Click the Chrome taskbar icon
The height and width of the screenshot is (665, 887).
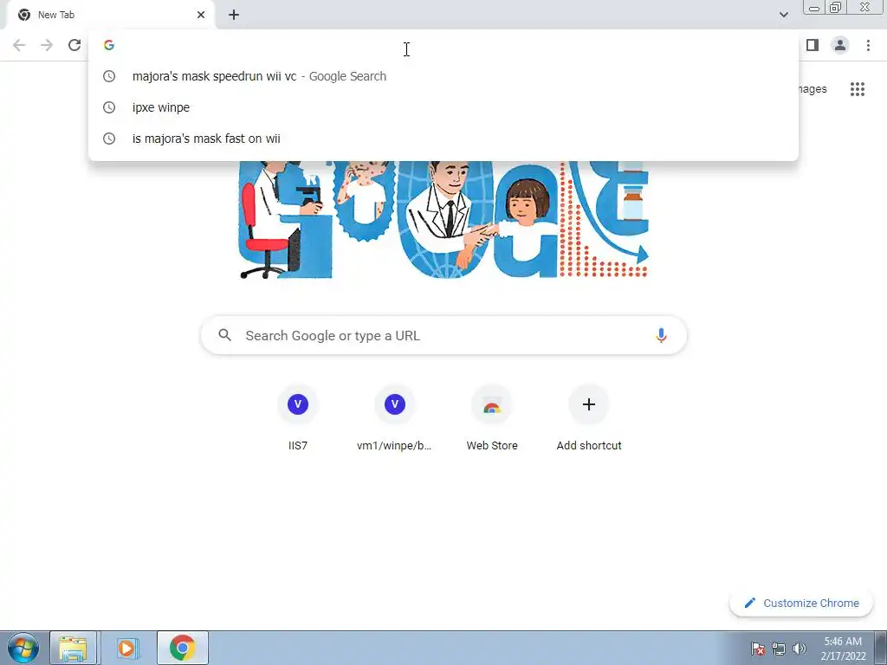(182, 648)
